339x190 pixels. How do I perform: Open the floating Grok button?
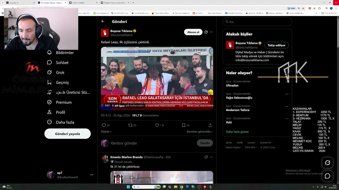(x=328, y=163)
